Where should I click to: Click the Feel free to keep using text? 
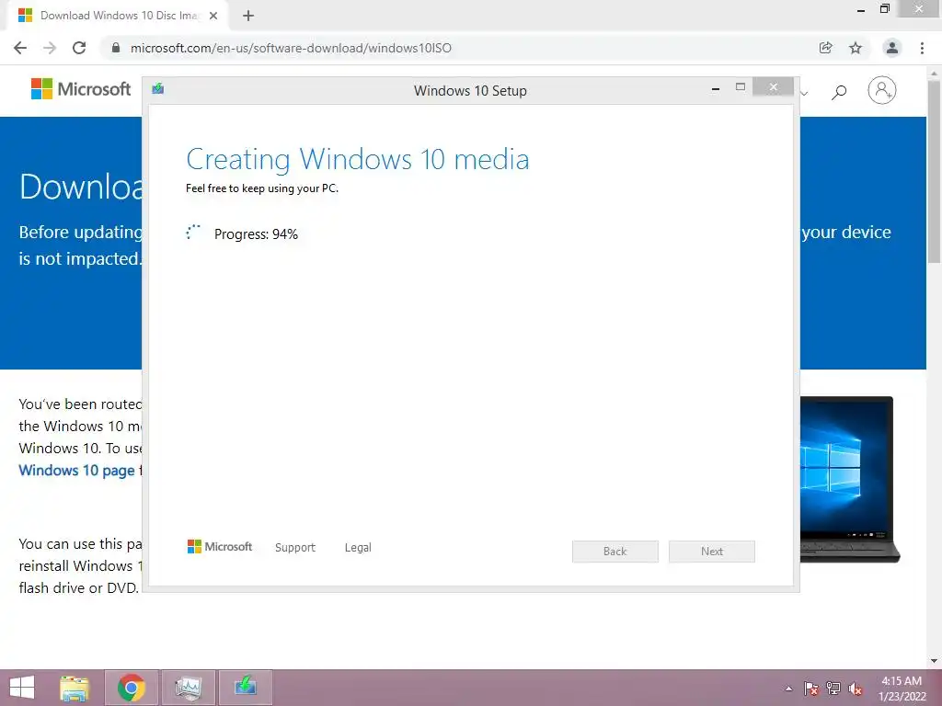pos(262,188)
